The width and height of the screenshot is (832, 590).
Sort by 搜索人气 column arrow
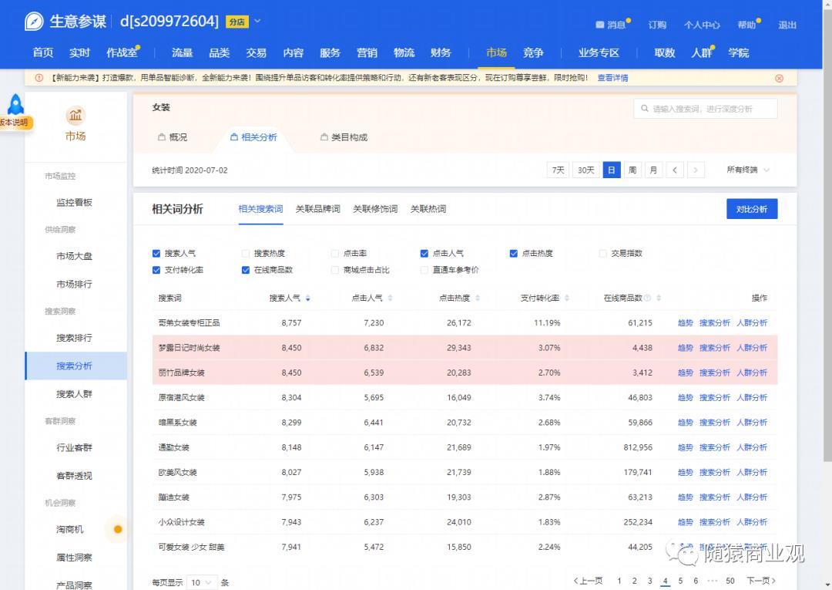(307, 298)
